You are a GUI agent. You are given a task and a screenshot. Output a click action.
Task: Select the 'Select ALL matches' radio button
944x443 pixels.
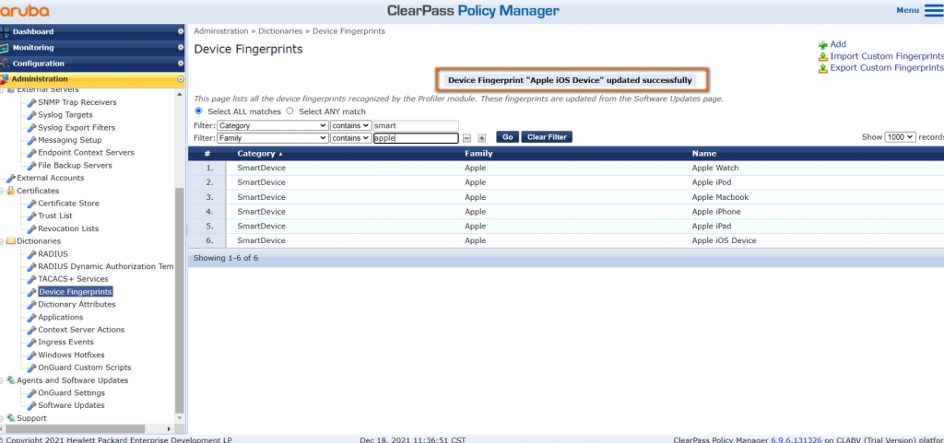(199, 111)
